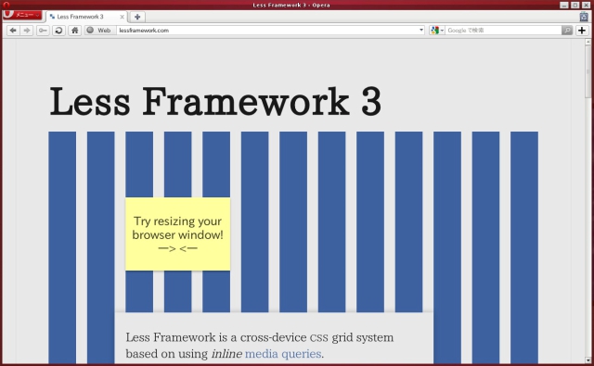Minimize the Opera window
Image resolution: width=594 pixels, height=366 pixels.
[564, 5]
